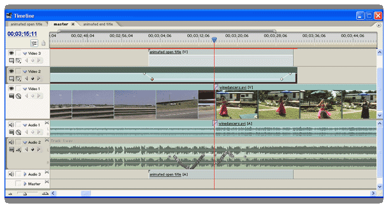Image resolution: width=388 pixels, height=208 pixels.
Task: Collapse the Video 1 track
Action: pyautogui.click(x=25, y=89)
